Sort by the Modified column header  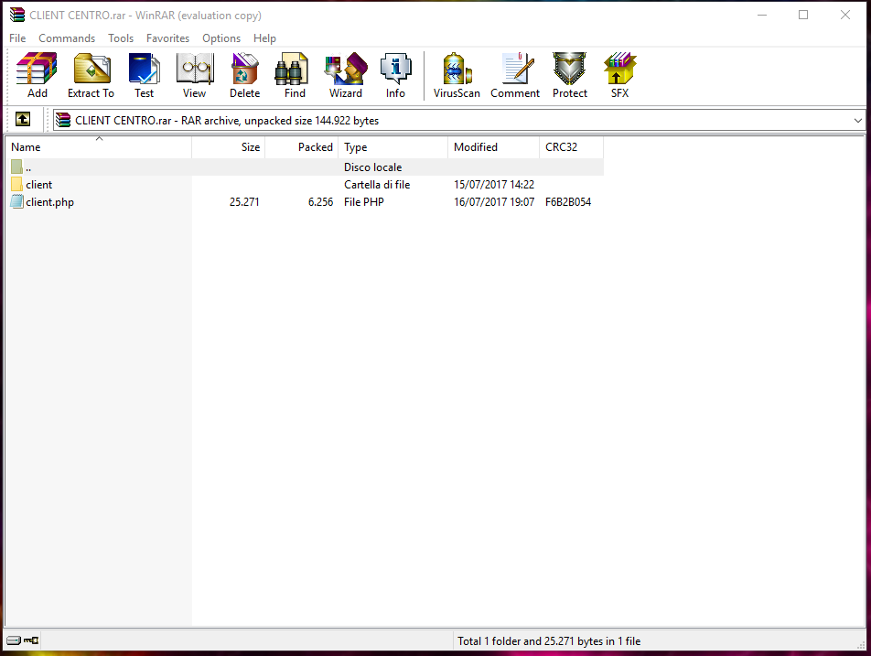click(x=493, y=147)
